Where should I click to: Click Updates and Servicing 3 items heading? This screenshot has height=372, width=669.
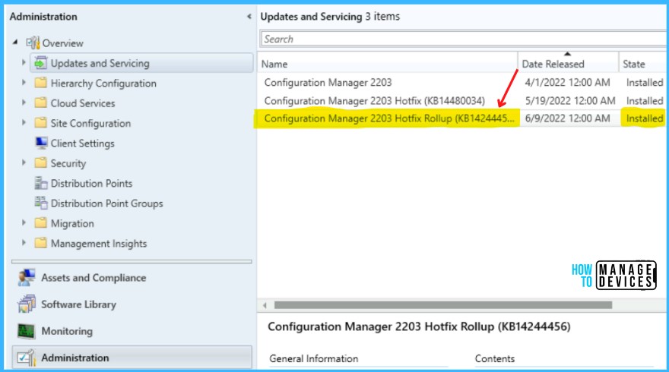tap(330, 17)
